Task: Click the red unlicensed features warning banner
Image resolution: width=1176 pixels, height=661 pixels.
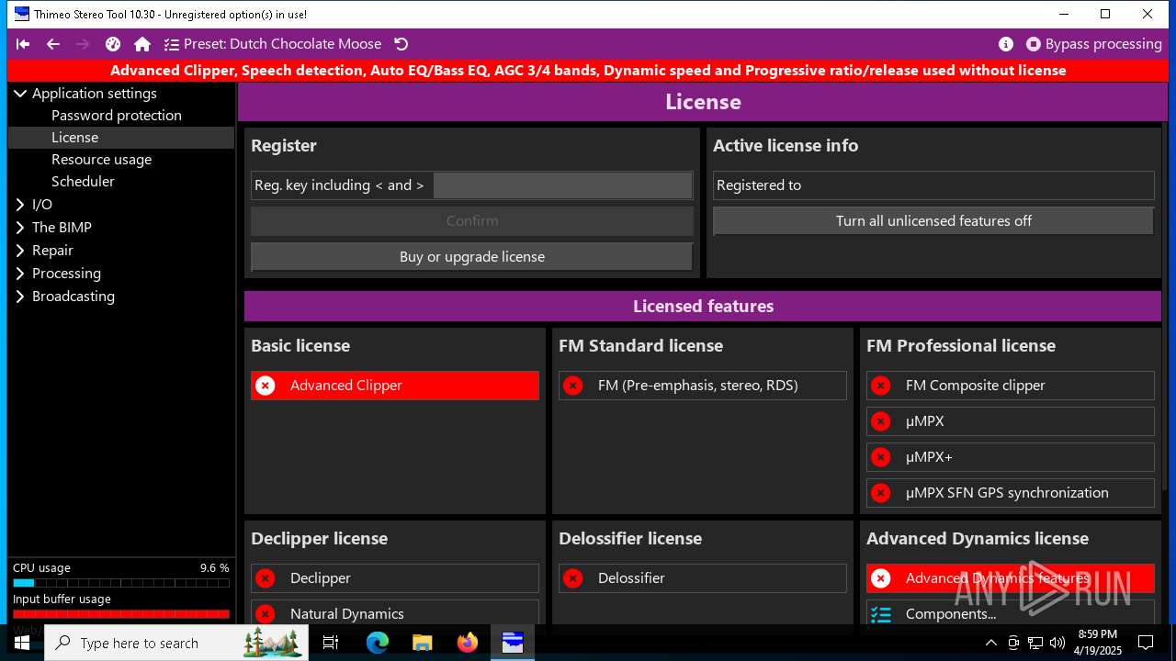Action: pos(588,71)
